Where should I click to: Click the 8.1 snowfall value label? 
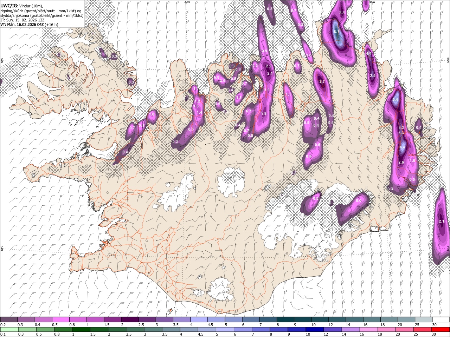(336, 32)
